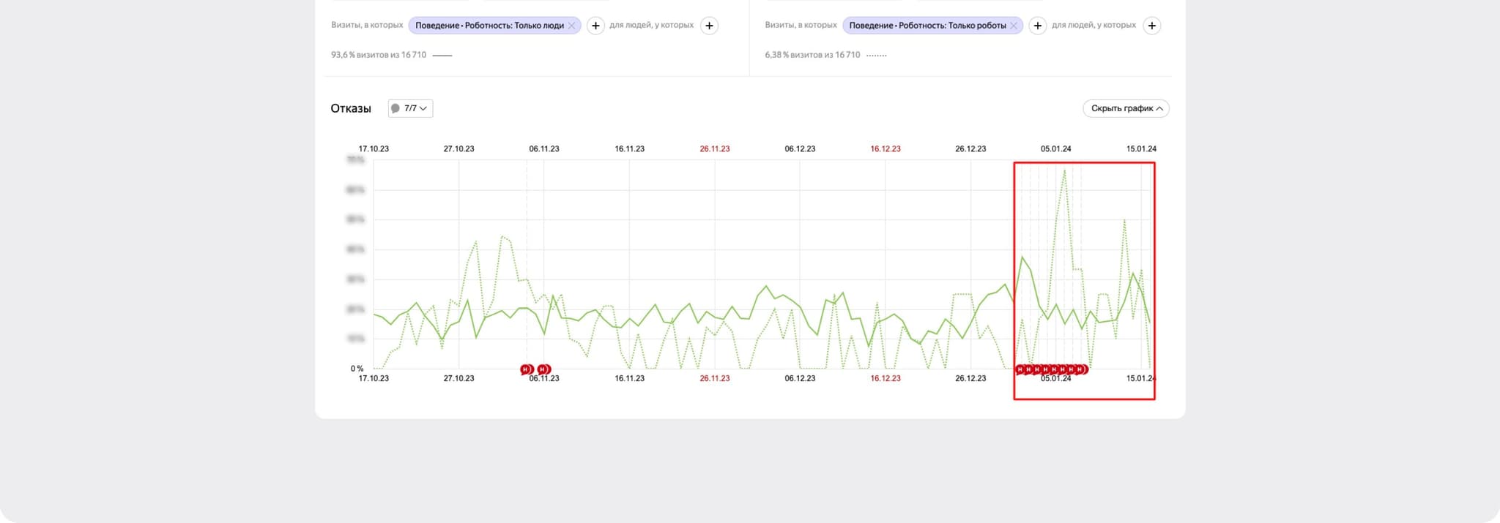This screenshot has width=1500, height=523.
Task: Click highest dotted-line peak near 05.01.24
Action: click(1064, 171)
